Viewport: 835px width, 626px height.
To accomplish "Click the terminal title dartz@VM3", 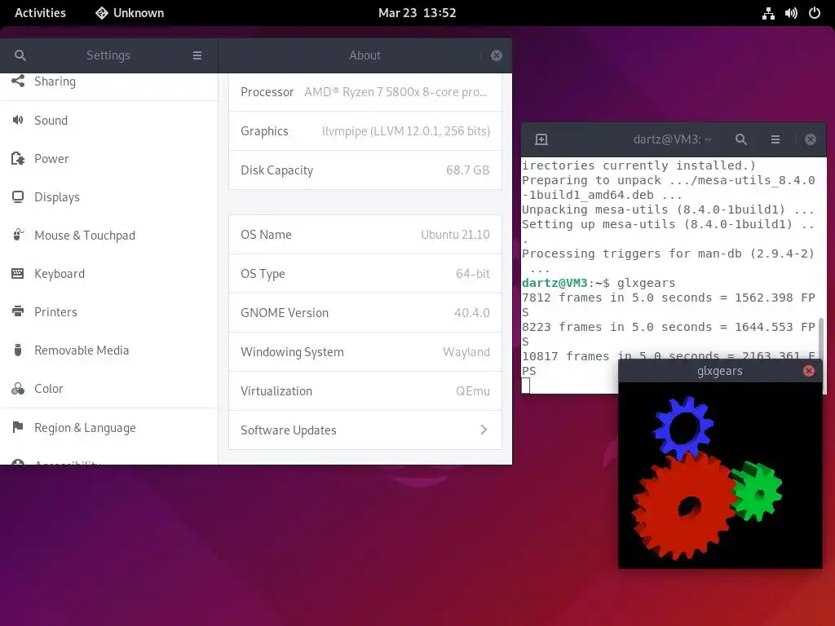I will [x=672, y=139].
